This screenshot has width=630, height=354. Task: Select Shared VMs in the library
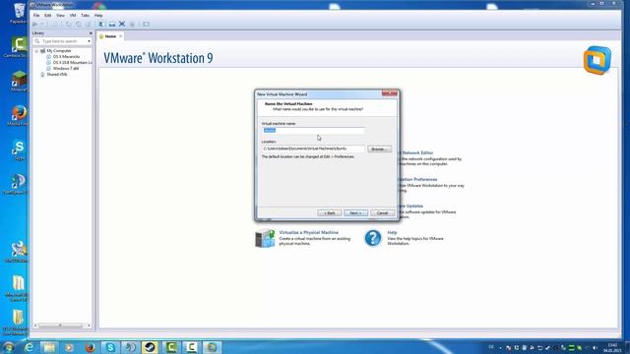coord(57,75)
